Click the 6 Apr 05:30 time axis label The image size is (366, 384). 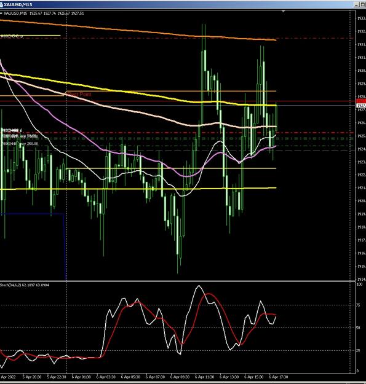pyautogui.click(x=130, y=377)
